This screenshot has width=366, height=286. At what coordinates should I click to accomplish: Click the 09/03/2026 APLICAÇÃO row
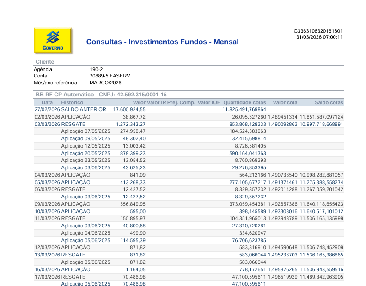pyautogui.click(x=189, y=204)
